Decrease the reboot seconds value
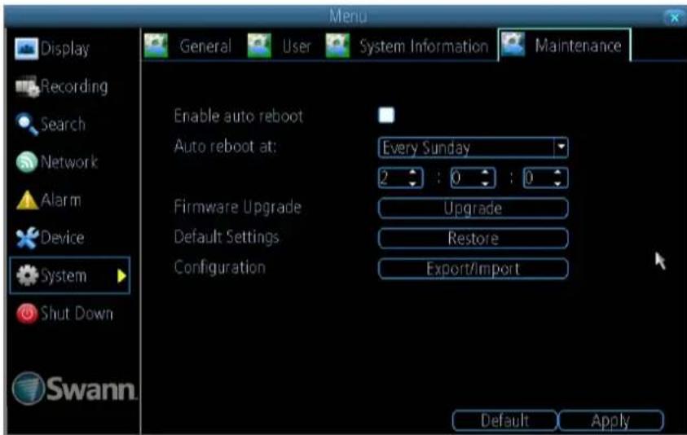The image size is (687, 435). 557,183
